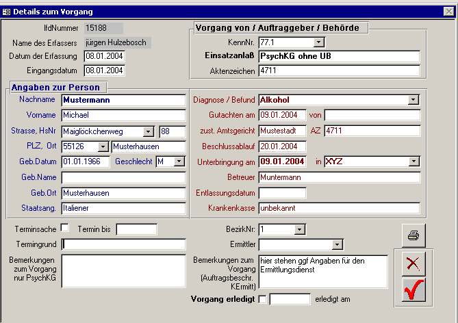Click the Ermittlungsdienst remarks text box
Viewport: 458px width, 323px height.
[x=323, y=272]
